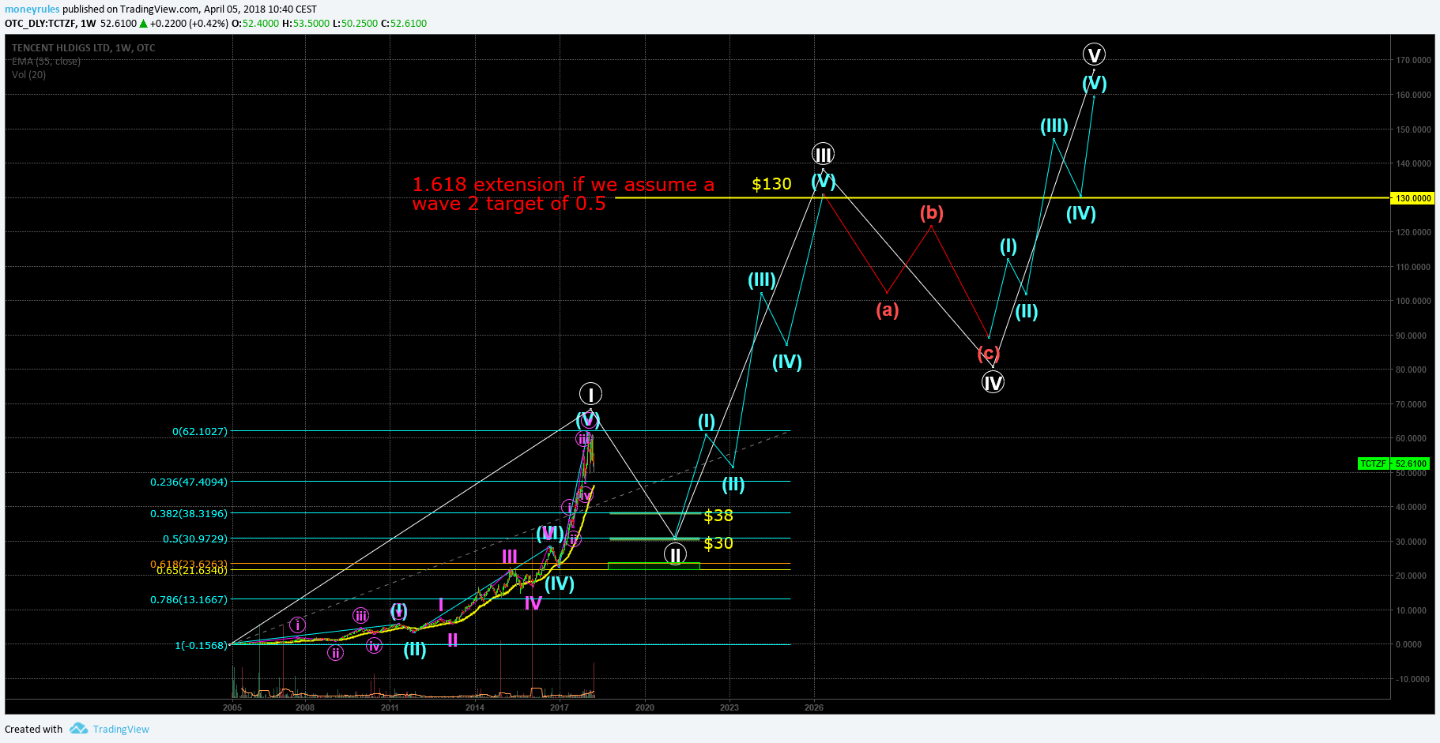Click the 2020 date on time axis

pyautogui.click(x=645, y=707)
